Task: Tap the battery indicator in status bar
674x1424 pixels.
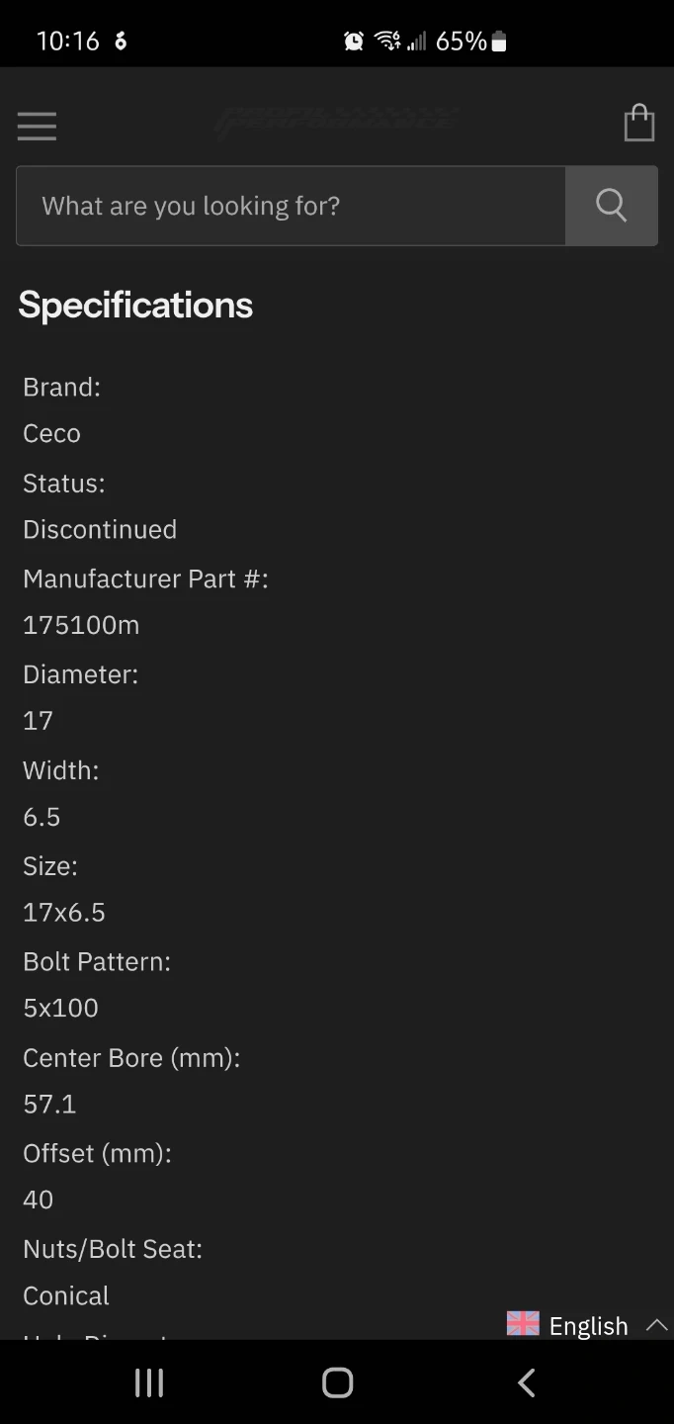Action: pos(498,41)
